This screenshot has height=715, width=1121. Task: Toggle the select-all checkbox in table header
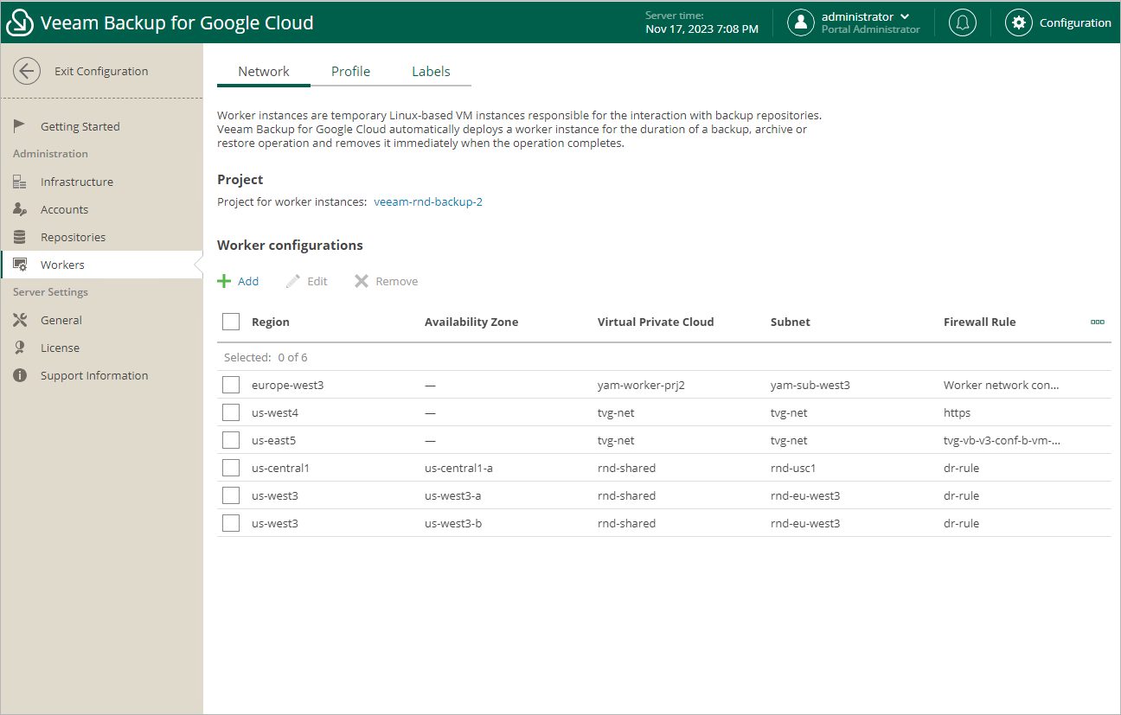pyautogui.click(x=231, y=322)
